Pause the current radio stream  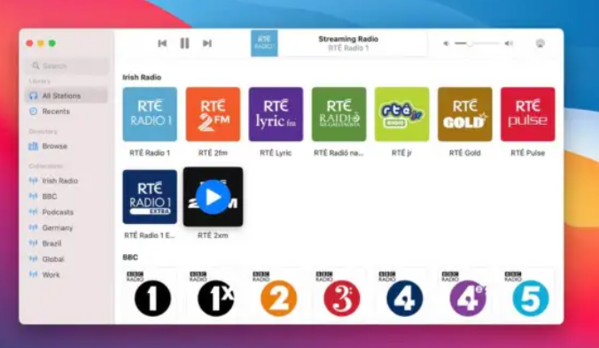tap(184, 43)
